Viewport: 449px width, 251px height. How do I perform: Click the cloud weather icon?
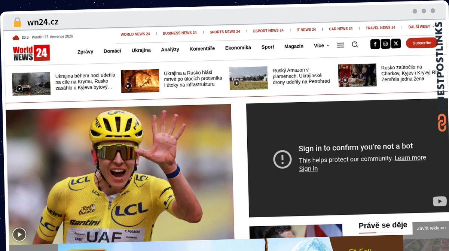tap(16, 38)
